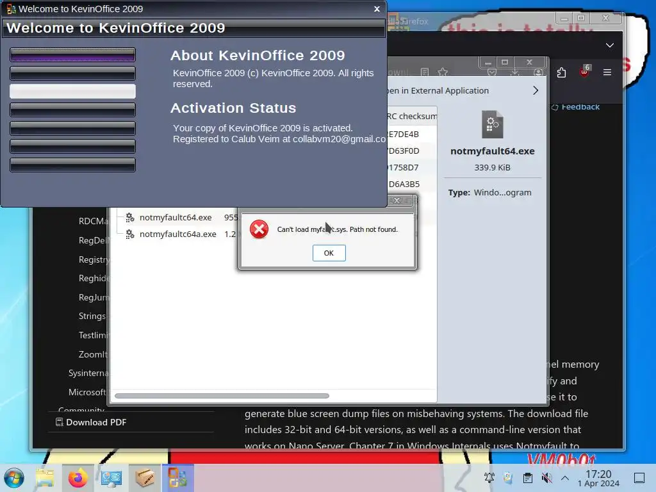Click the bookmark star icon in toolbar
This screenshot has width=656, height=492.
pyautogui.click(x=443, y=72)
